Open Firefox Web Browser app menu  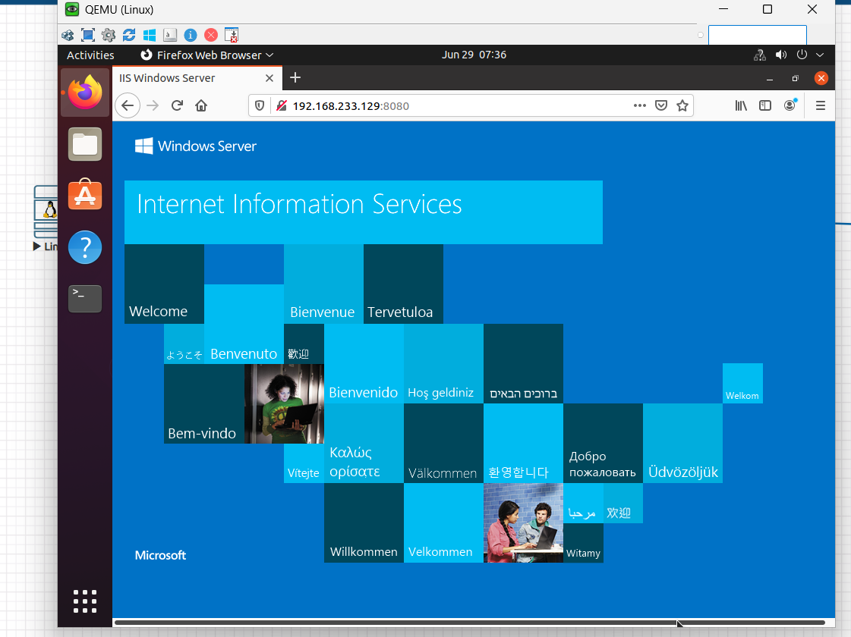[206, 55]
